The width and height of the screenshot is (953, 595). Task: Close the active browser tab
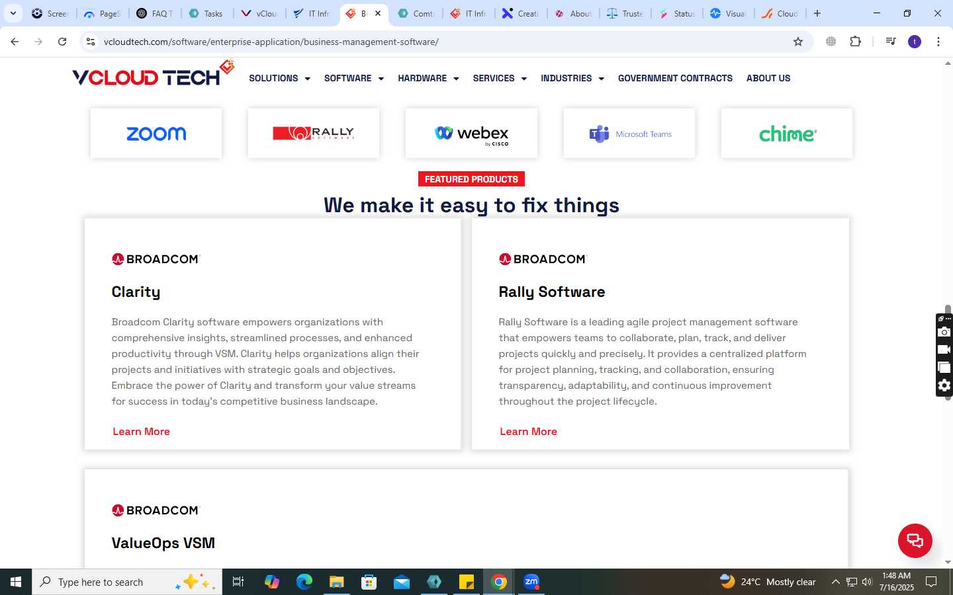(x=378, y=13)
